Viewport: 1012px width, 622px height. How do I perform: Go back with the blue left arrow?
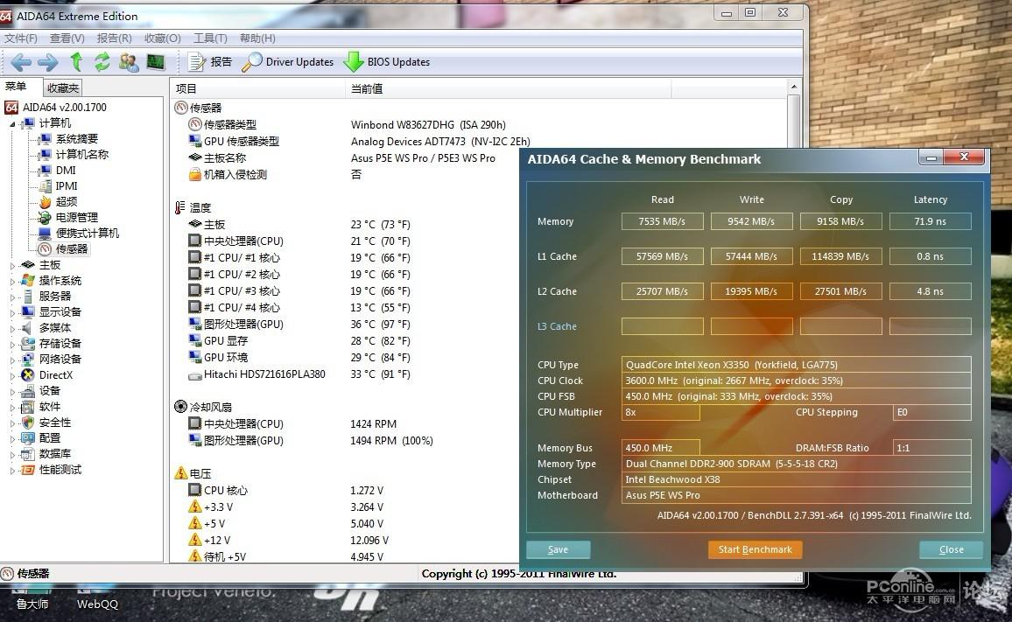coord(21,62)
